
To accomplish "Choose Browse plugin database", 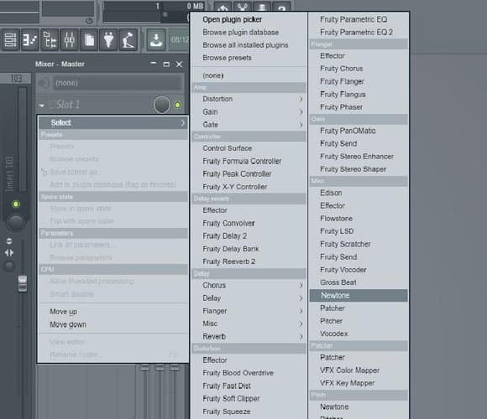I will pyautogui.click(x=249, y=32).
